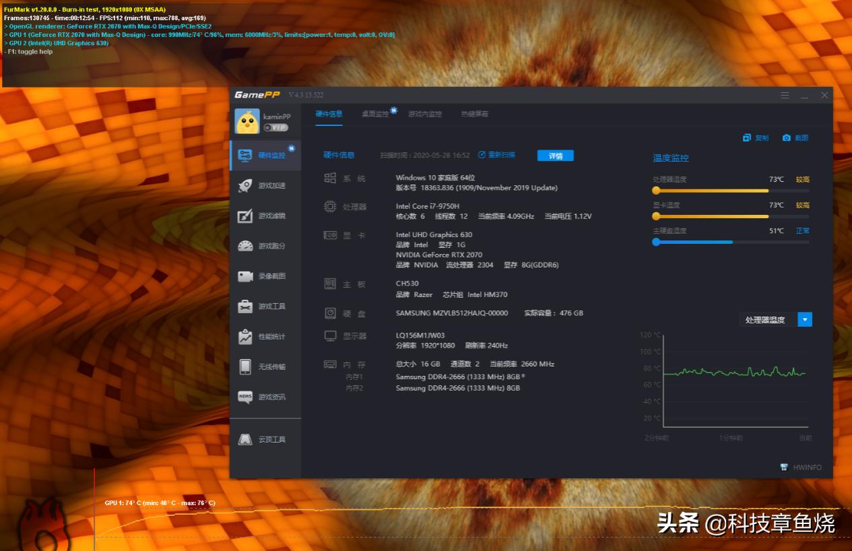Click the 重新扫描 rescan link
The image size is (852, 551).
[x=496, y=155]
